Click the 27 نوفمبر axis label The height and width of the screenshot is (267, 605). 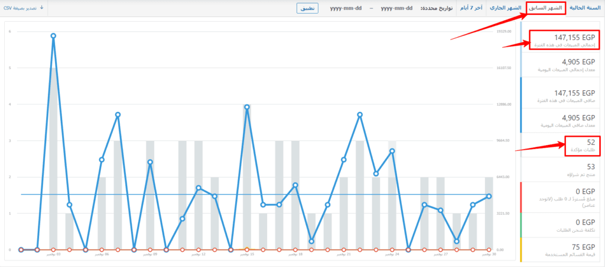click(x=441, y=254)
